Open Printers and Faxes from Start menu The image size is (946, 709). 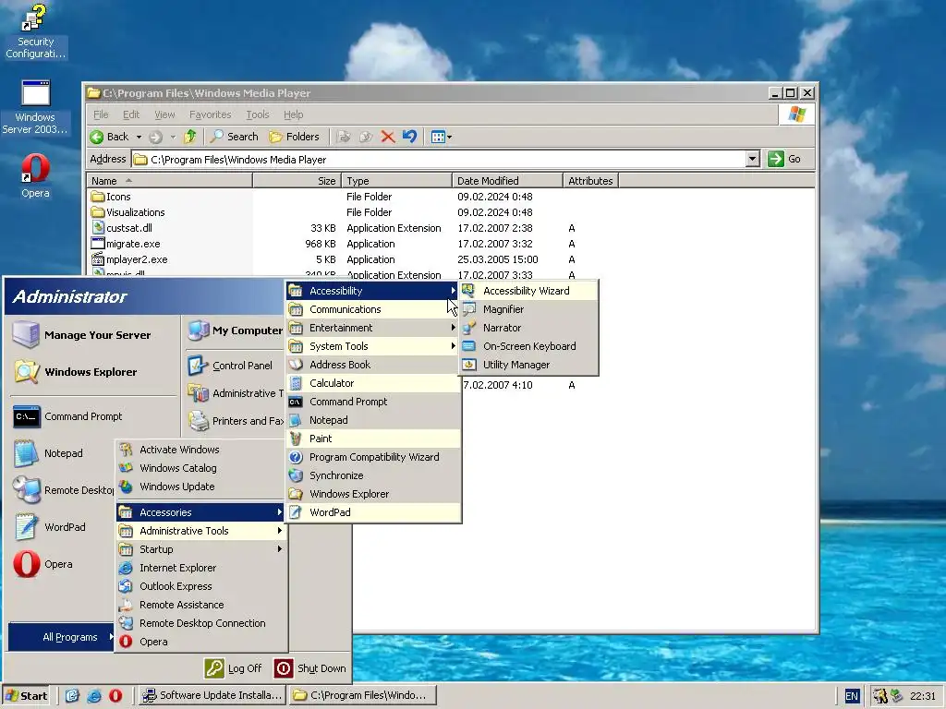tap(236, 421)
